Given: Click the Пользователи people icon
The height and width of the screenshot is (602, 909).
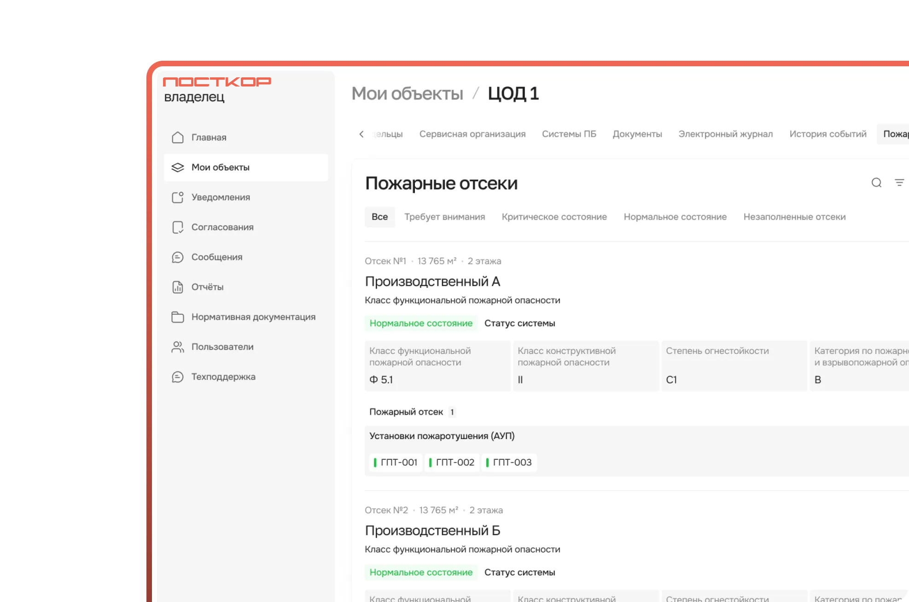Looking at the screenshot, I should click(x=178, y=347).
